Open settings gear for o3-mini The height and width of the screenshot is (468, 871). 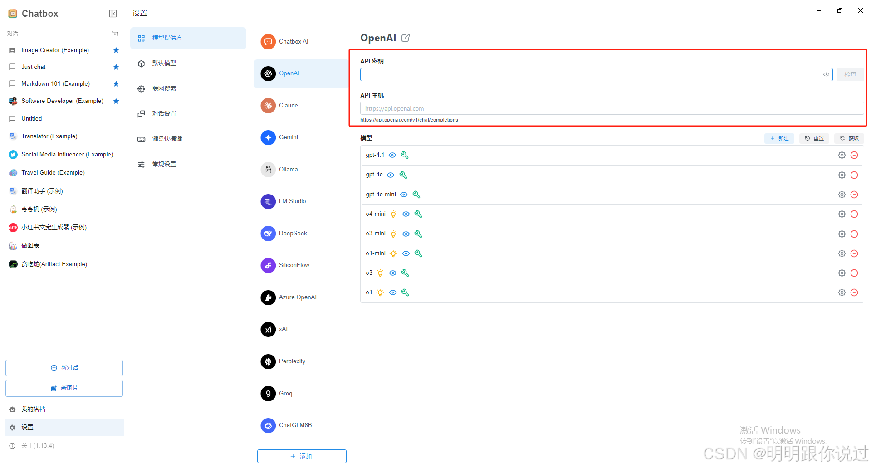842,234
